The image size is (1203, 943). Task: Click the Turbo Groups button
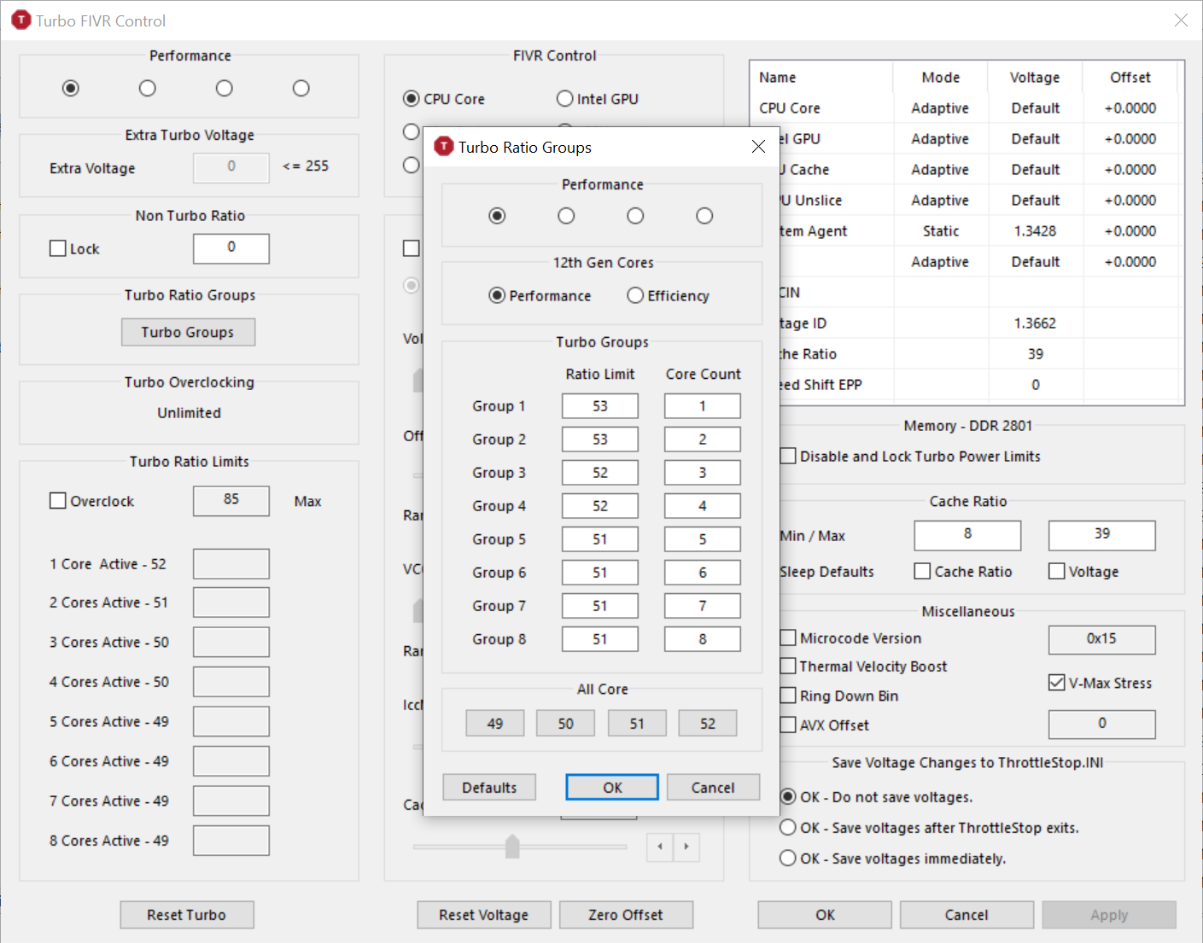tap(188, 332)
